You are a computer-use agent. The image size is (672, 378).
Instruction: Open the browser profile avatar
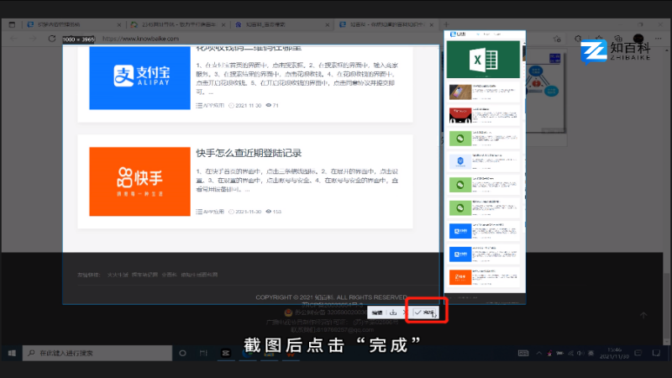tap(638, 39)
